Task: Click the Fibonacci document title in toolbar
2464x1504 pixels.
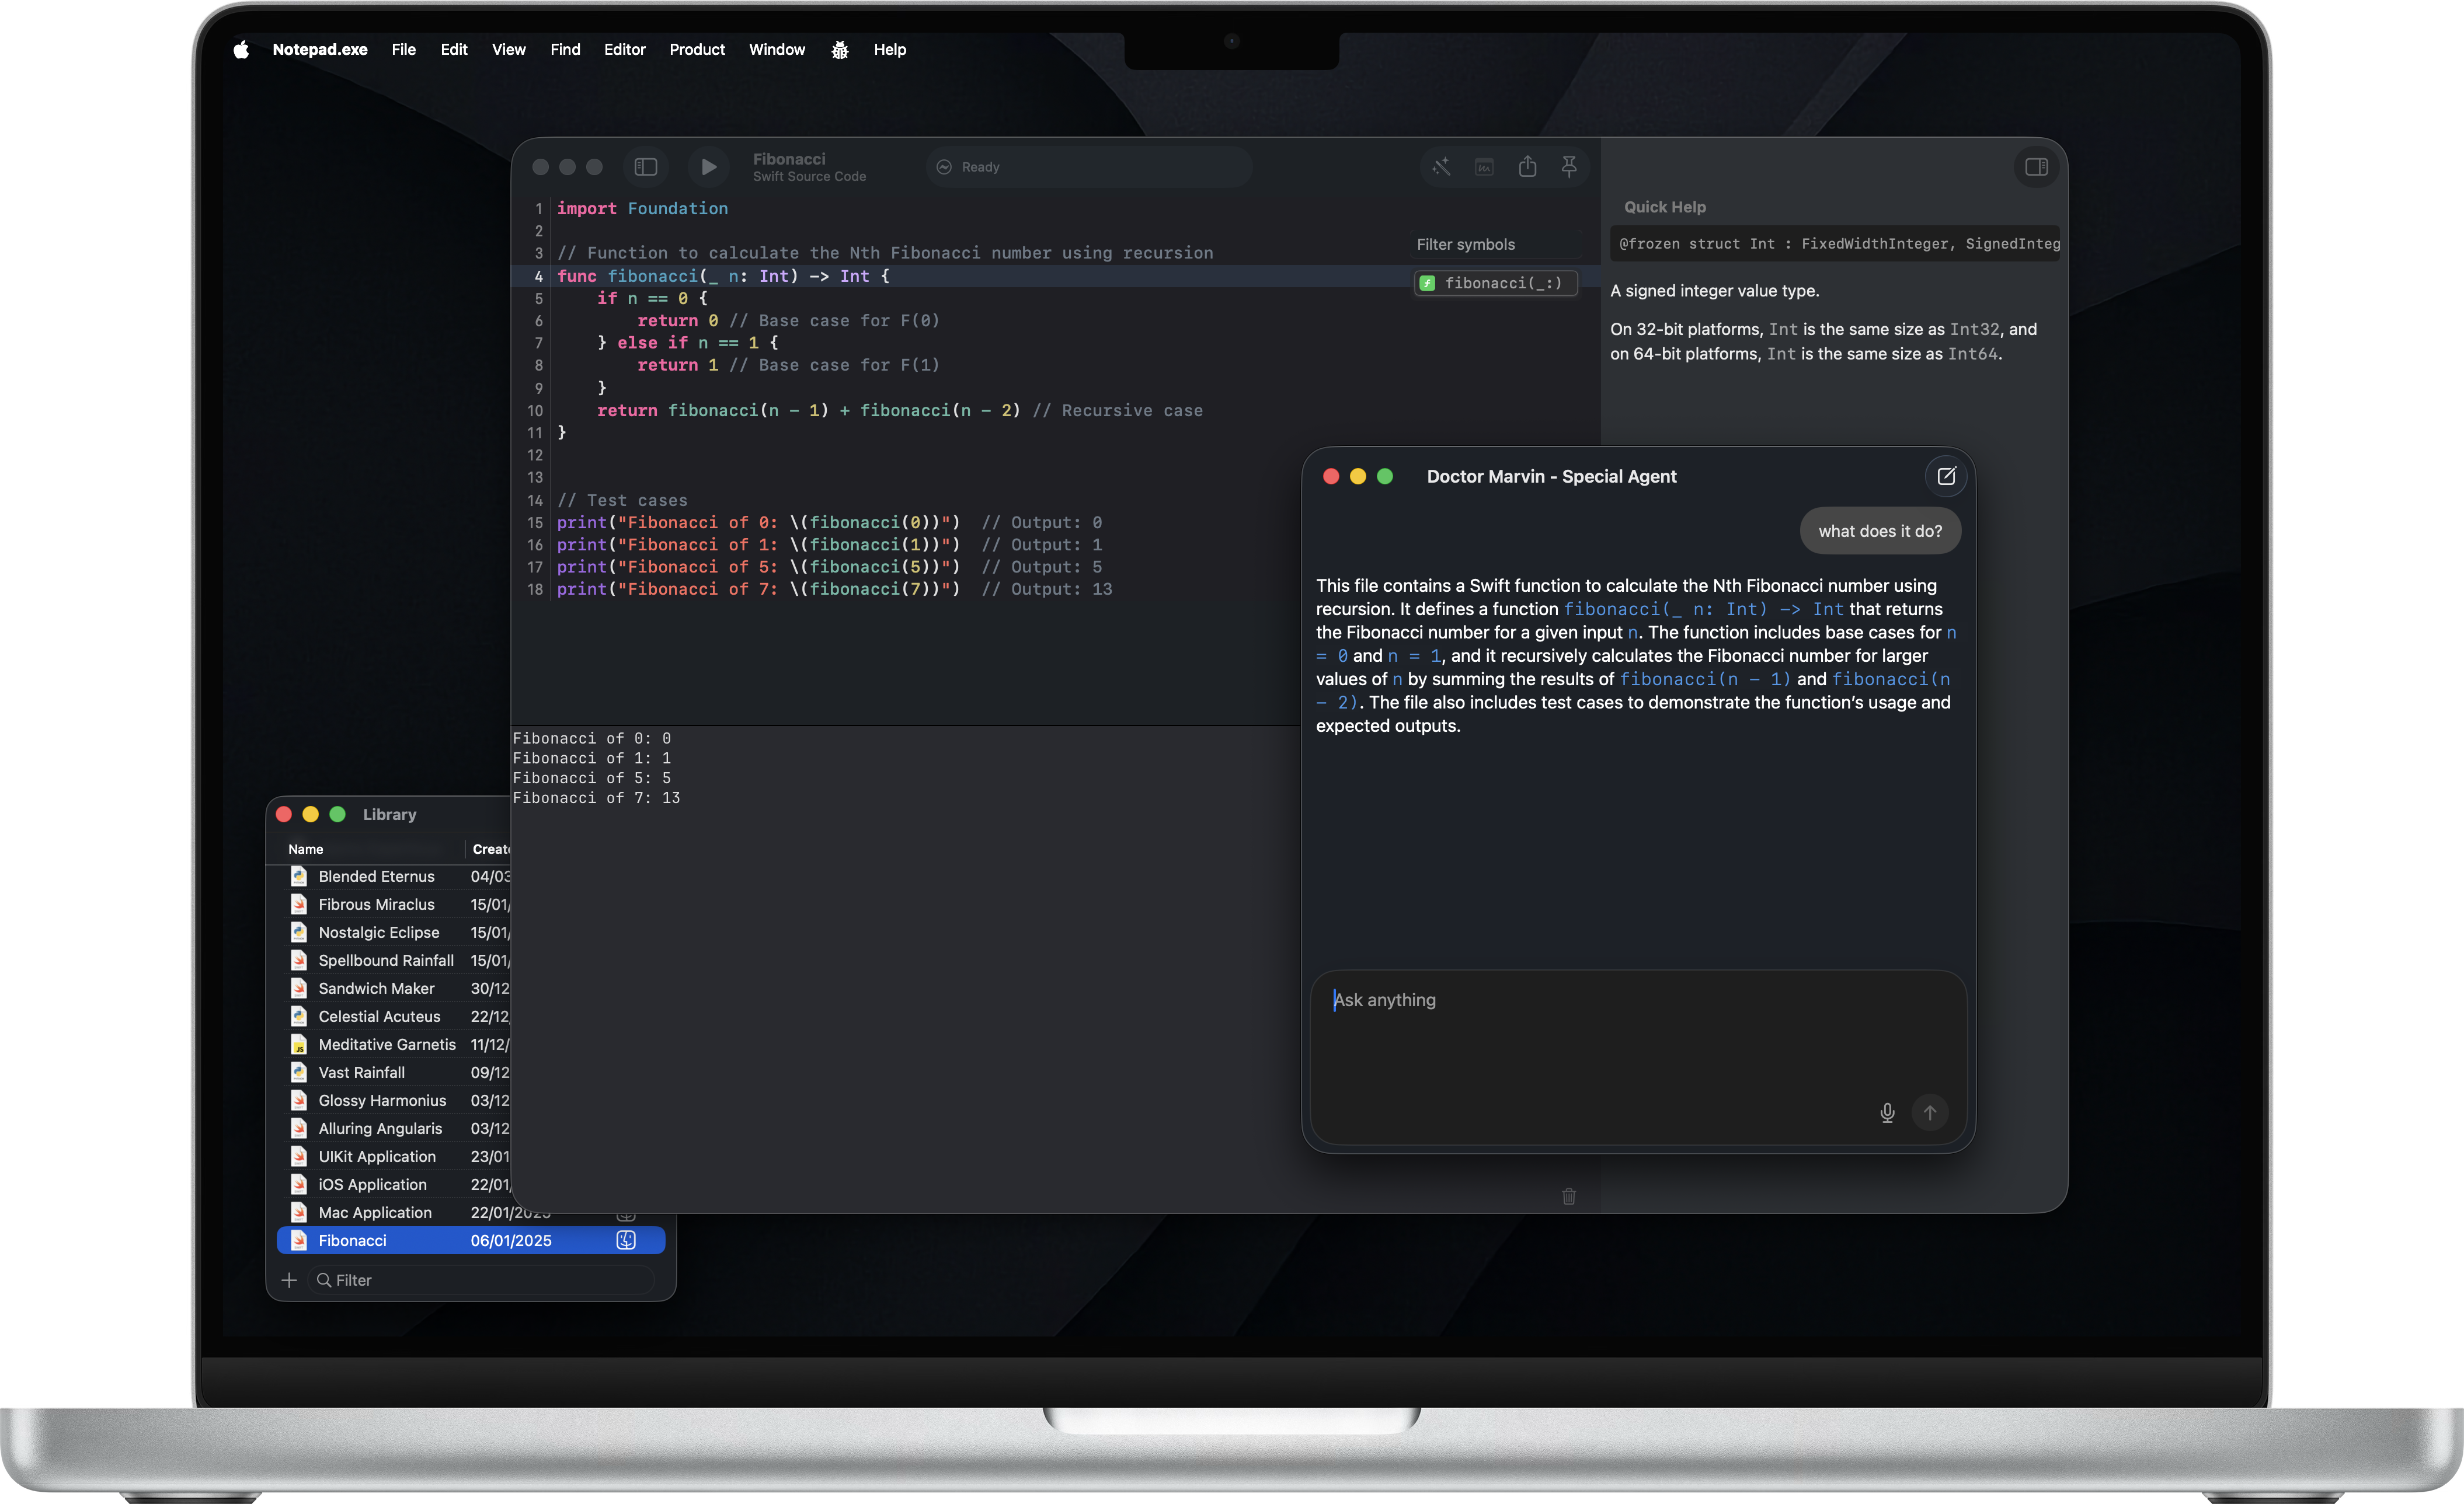Action: (x=789, y=159)
